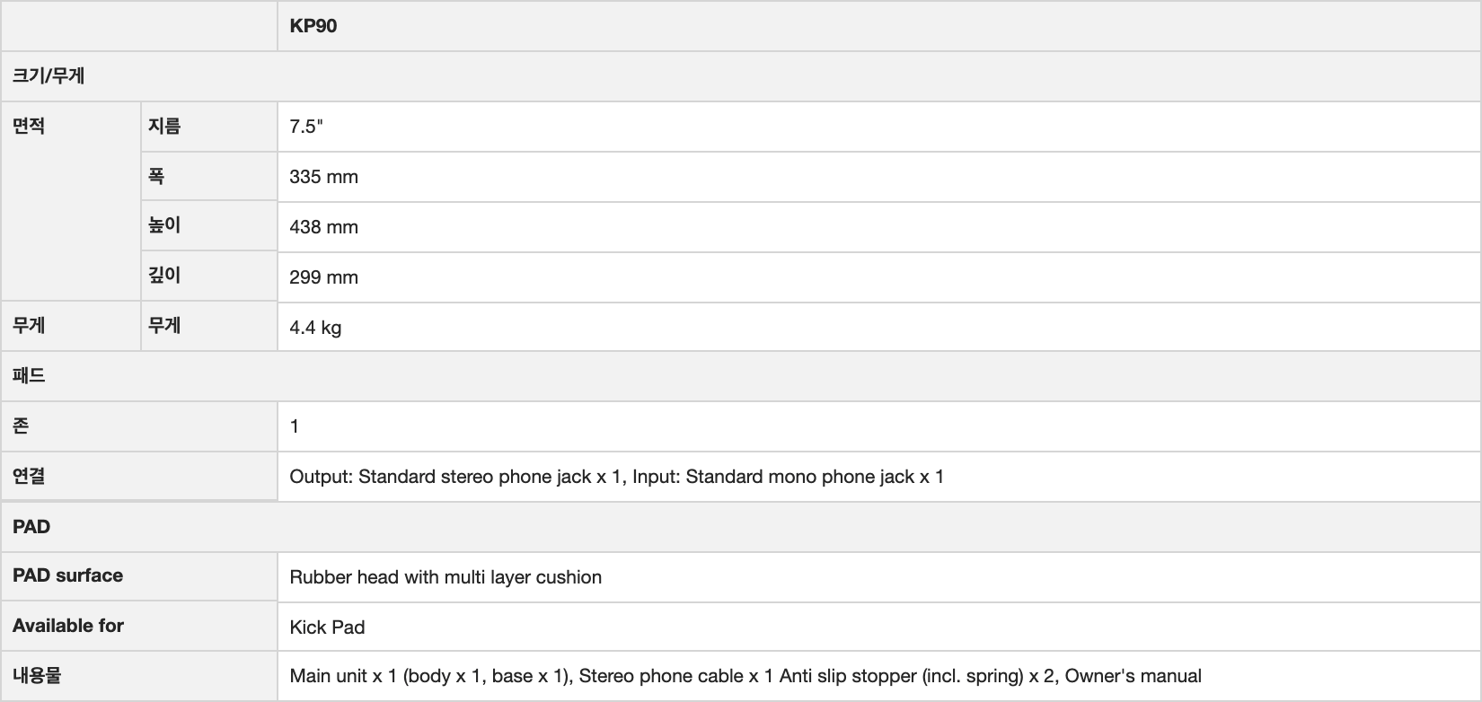Select the 335 mm width value
Image resolution: width=1482 pixels, height=702 pixels.
point(323,177)
